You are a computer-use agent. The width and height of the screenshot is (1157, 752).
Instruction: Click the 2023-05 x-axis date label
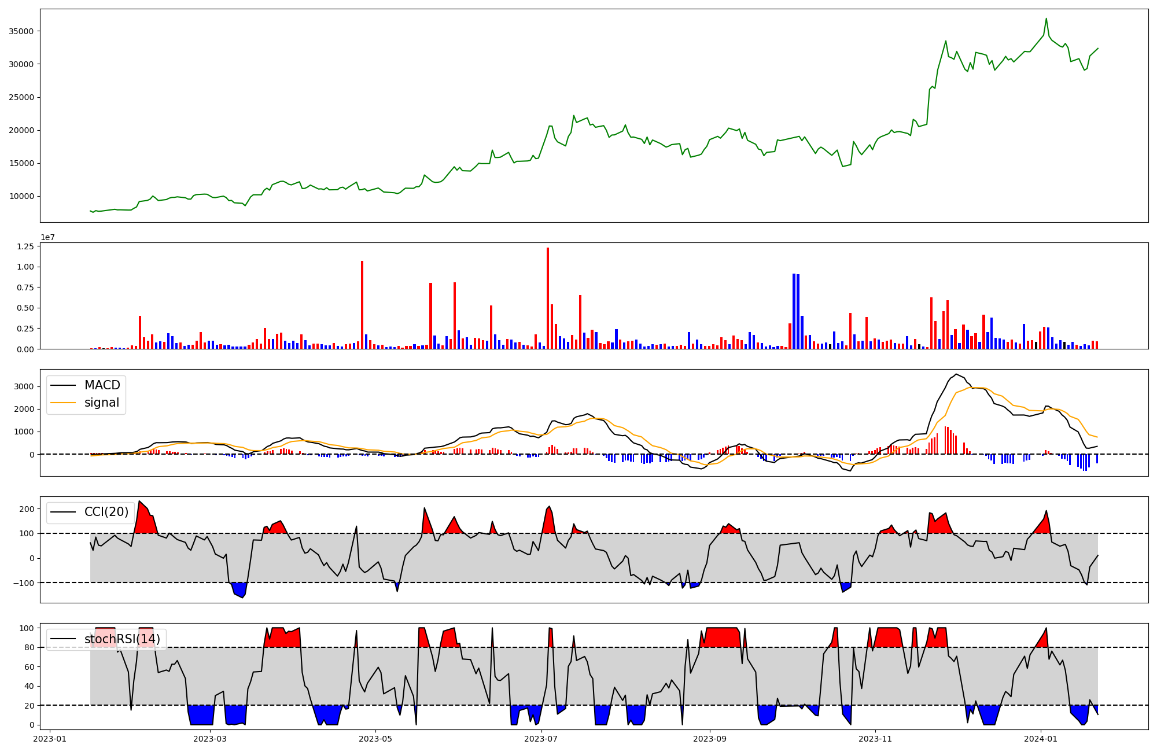[x=376, y=739]
